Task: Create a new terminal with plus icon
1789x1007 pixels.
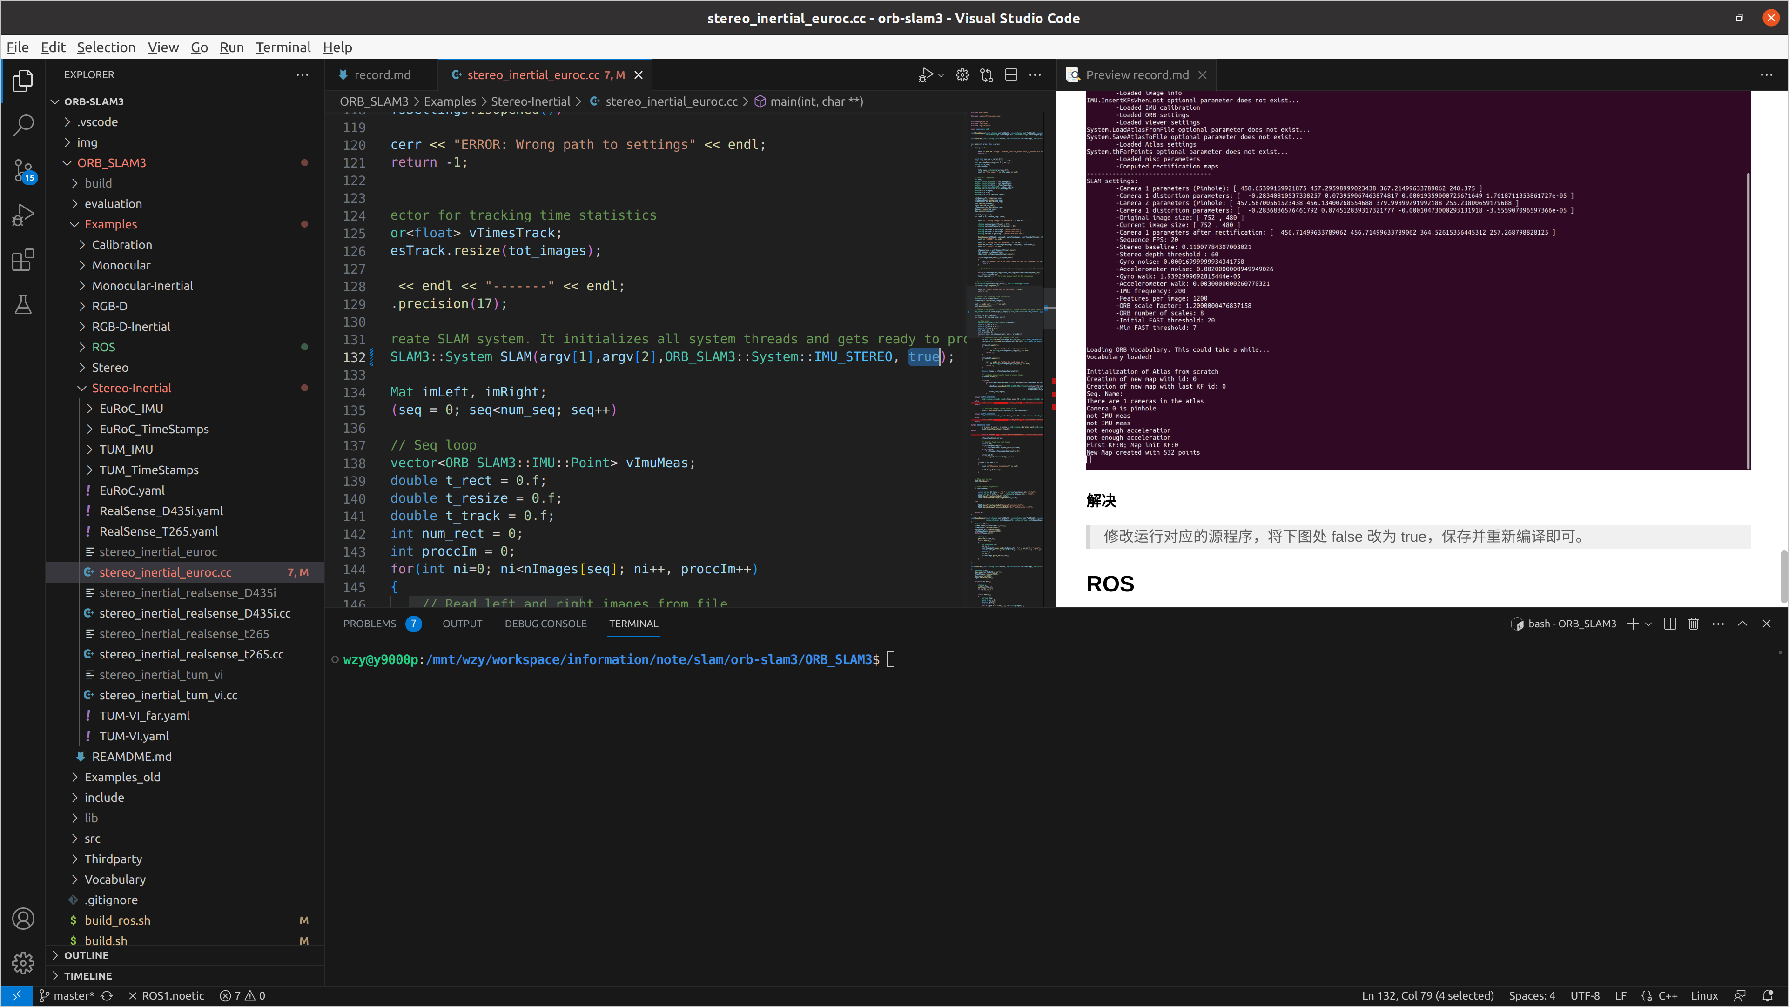Action: tap(1633, 624)
